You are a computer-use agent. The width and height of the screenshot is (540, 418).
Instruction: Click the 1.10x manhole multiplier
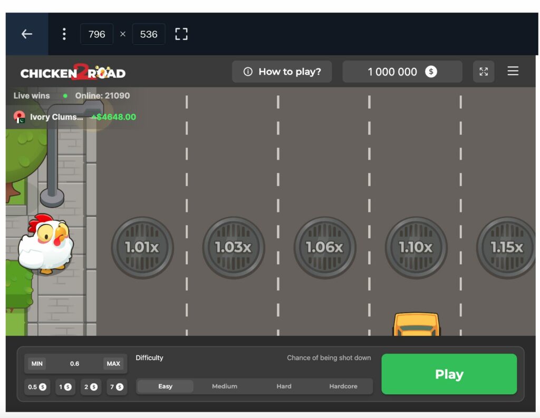[416, 248]
